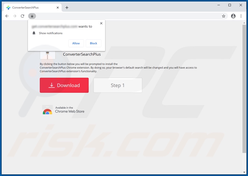The width and height of the screenshot is (248, 176).
Task: Click the forward navigation arrow
Action: click(15, 16)
